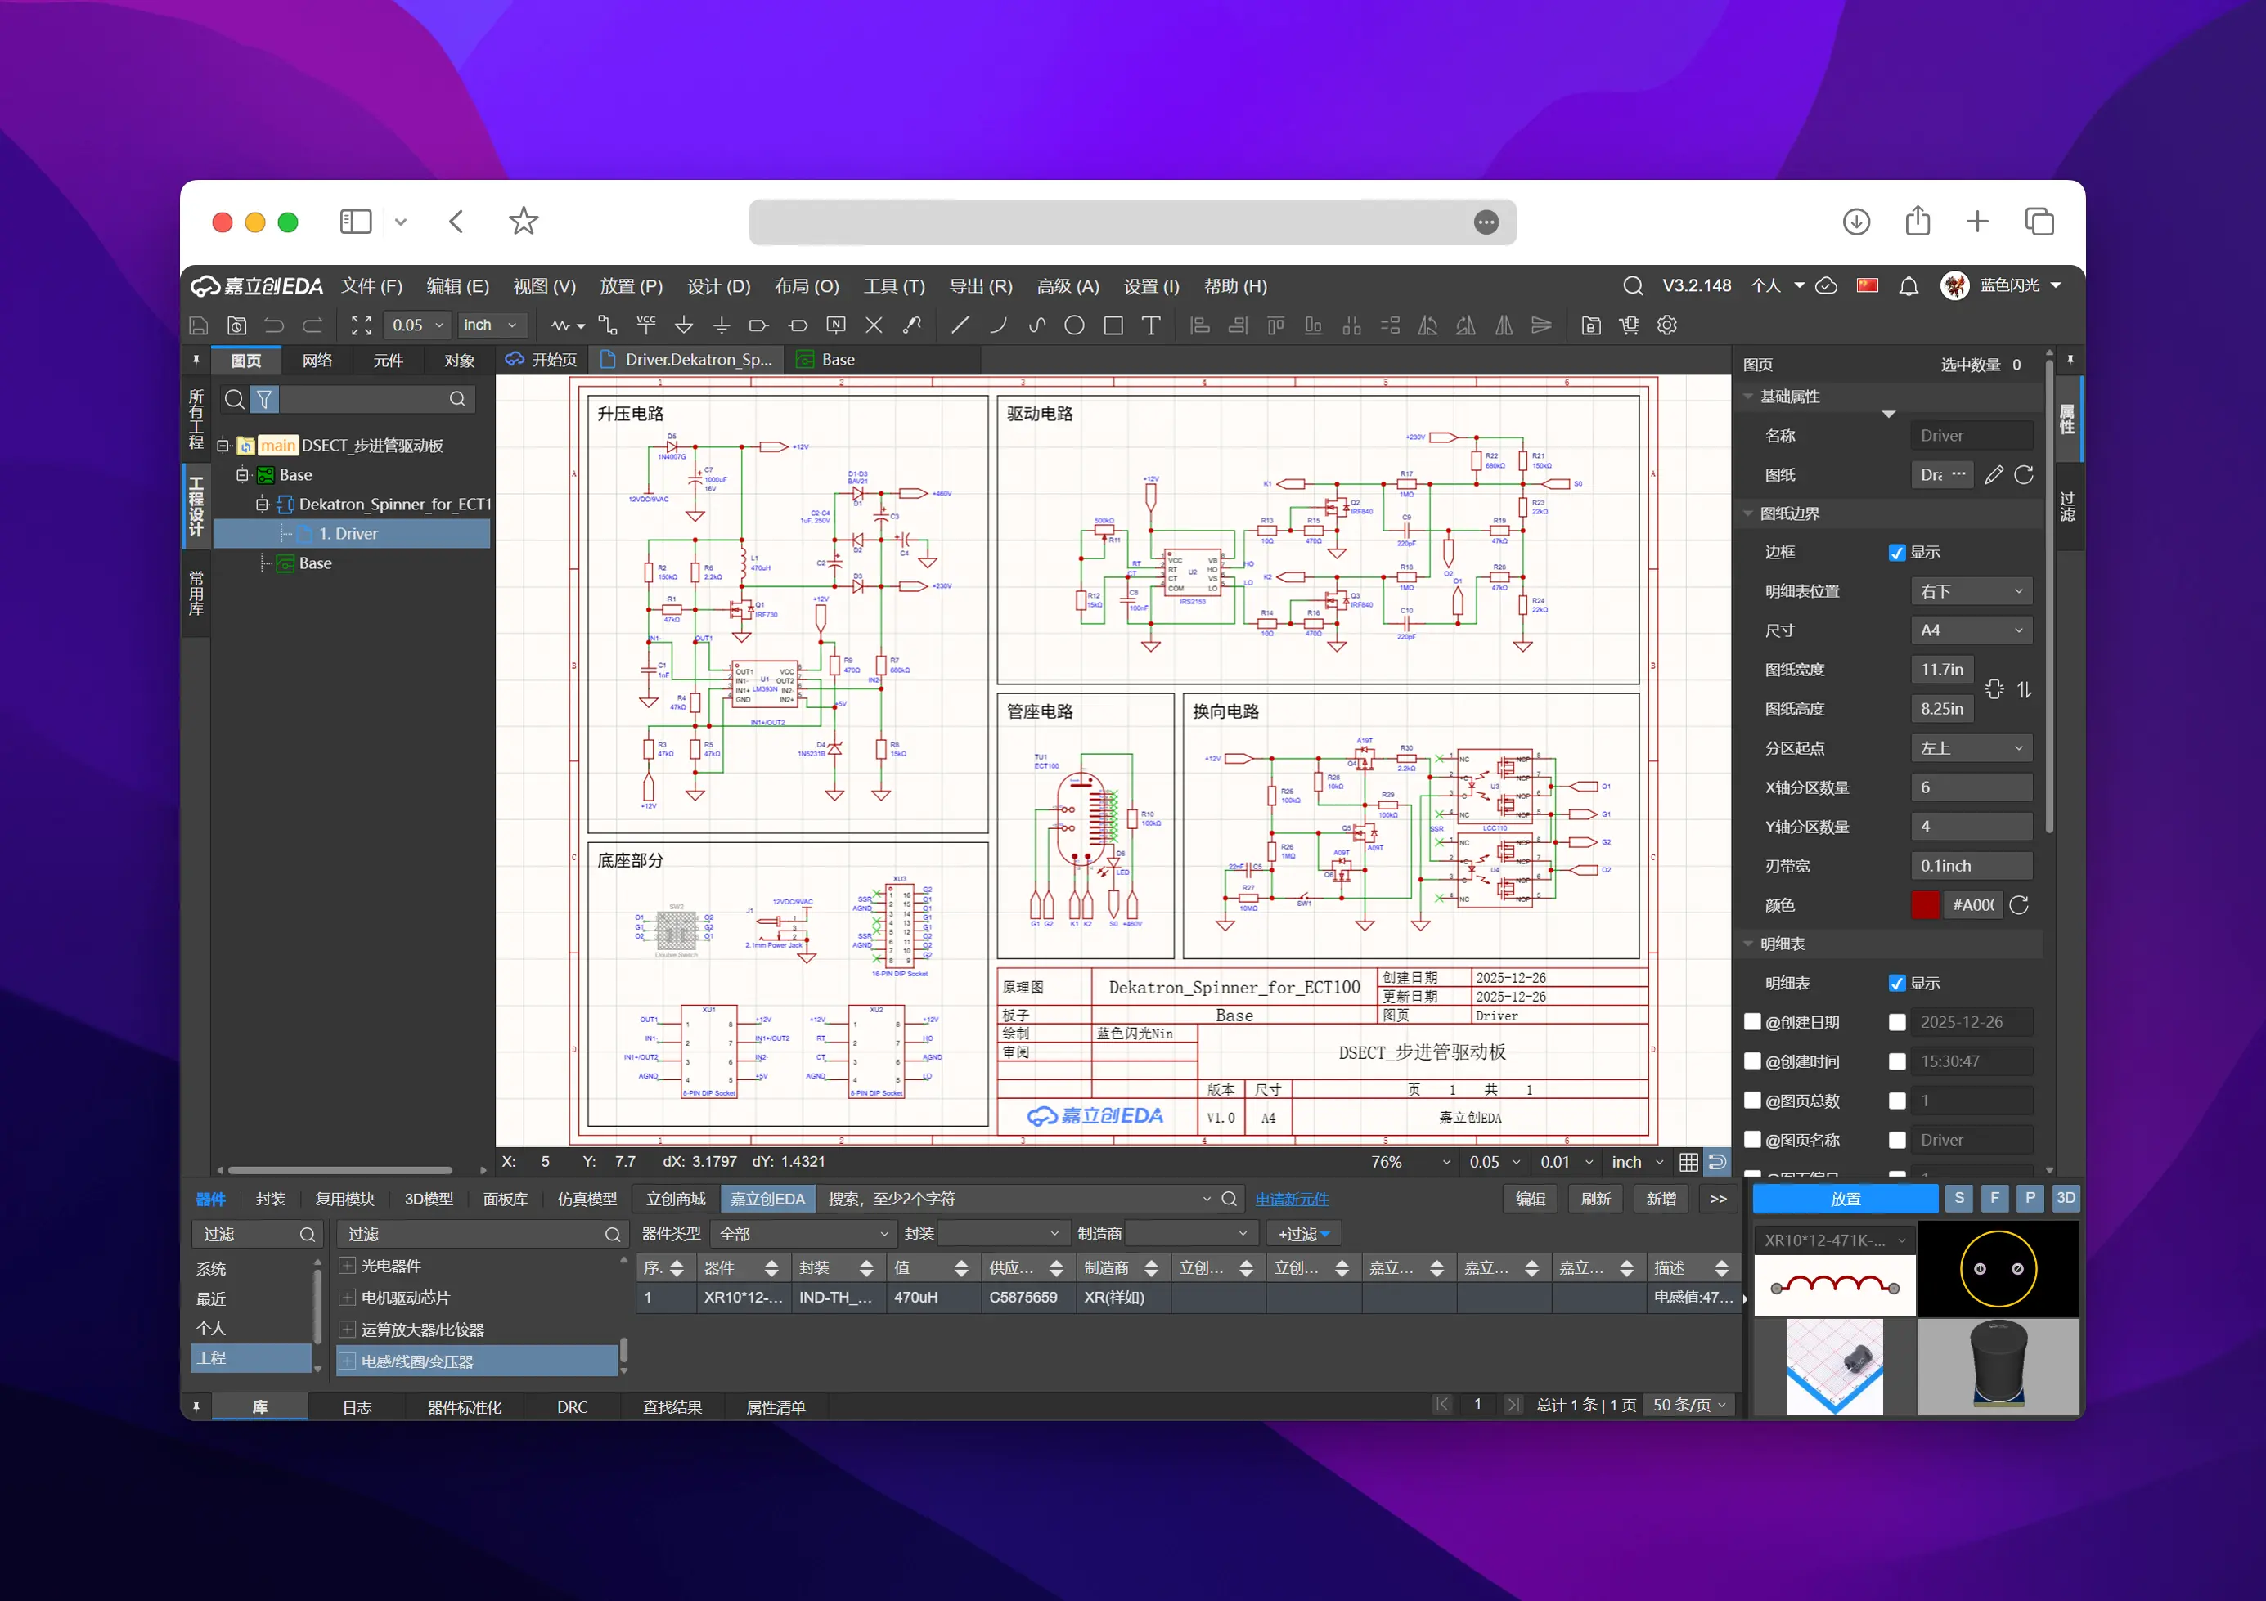Place a ground symbol with arrow
Screen dimensions: 2266x1601
point(684,325)
